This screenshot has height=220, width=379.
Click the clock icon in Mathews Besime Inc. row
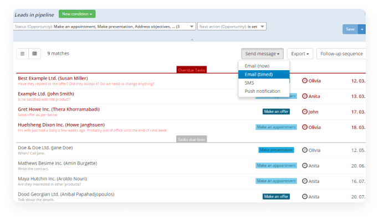pyautogui.click(x=305, y=165)
